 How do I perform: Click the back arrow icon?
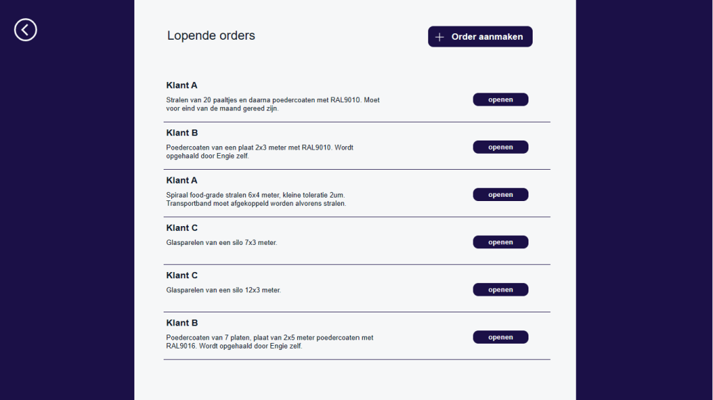point(26,30)
